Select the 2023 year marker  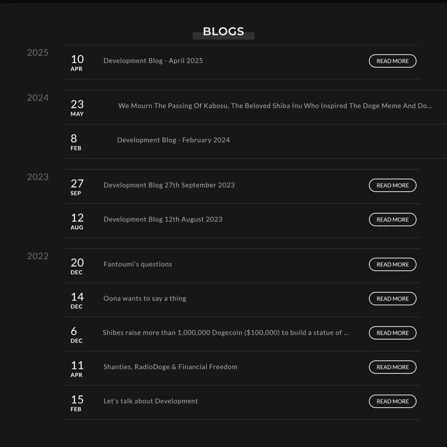pos(37,177)
